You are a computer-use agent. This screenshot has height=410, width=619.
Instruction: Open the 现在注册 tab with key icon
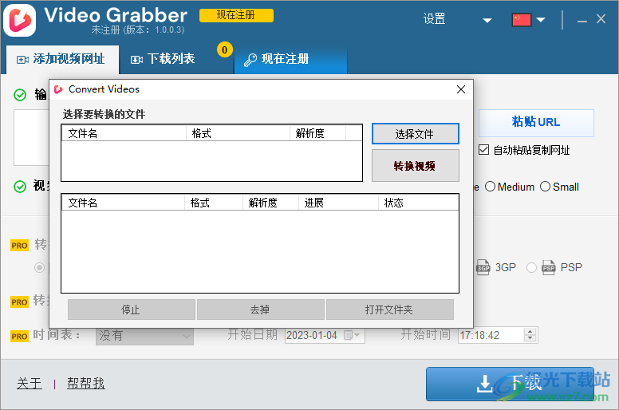tap(290, 60)
